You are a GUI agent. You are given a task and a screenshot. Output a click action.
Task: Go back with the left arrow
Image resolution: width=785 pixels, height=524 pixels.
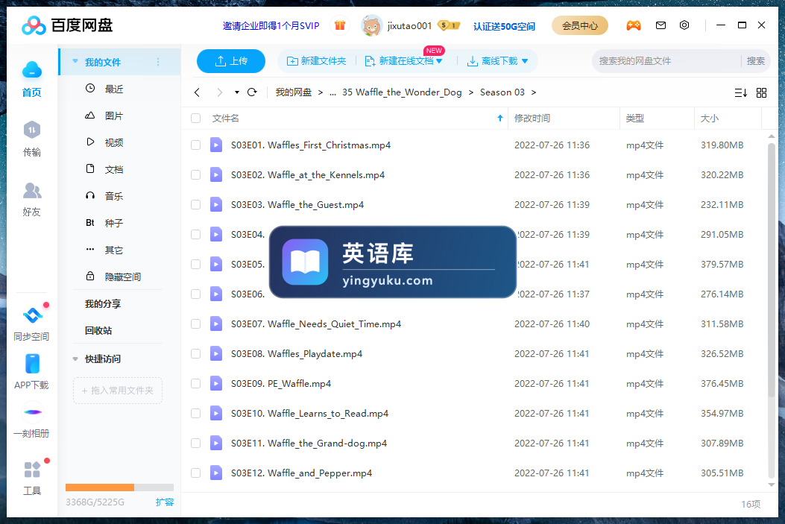coord(198,92)
